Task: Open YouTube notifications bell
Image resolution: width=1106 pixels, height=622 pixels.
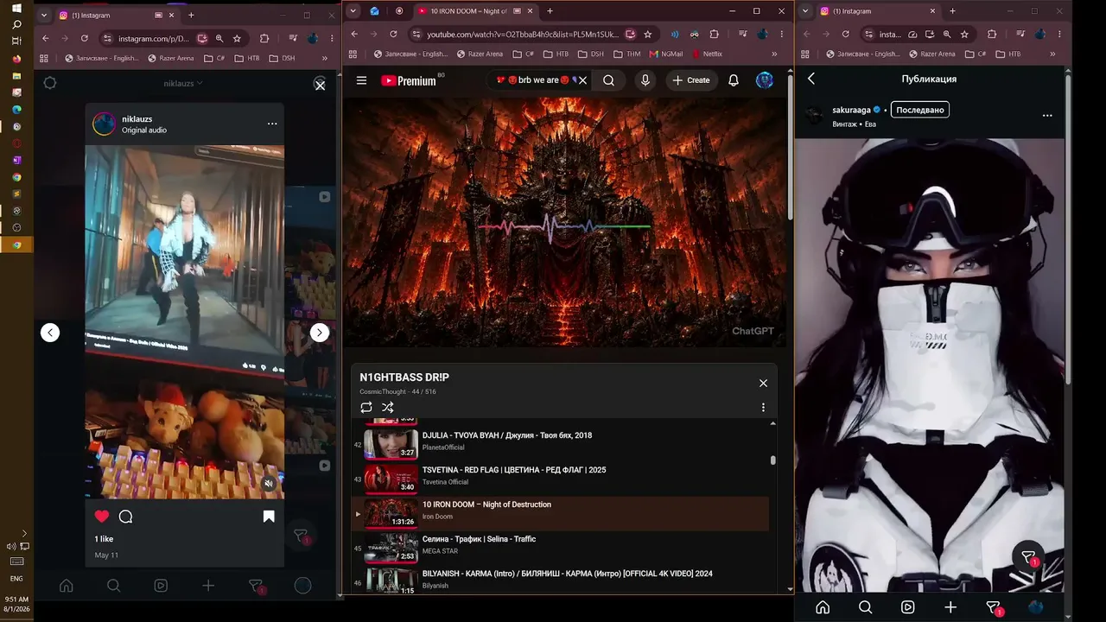Action: (x=734, y=80)
